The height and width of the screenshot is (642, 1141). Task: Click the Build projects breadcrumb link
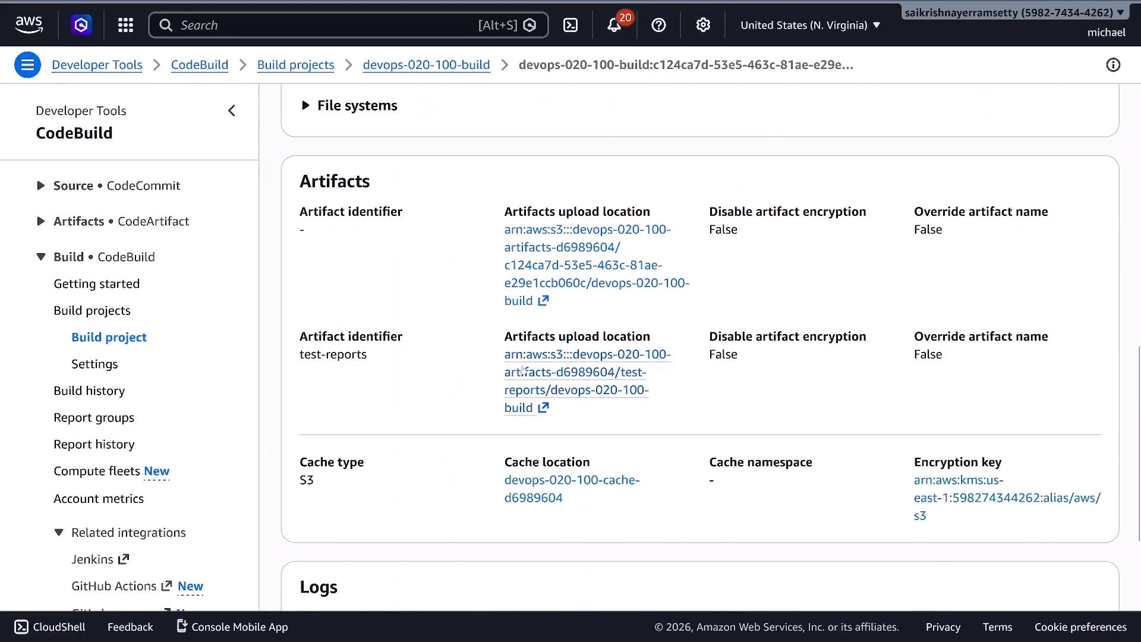coord(295,65)
